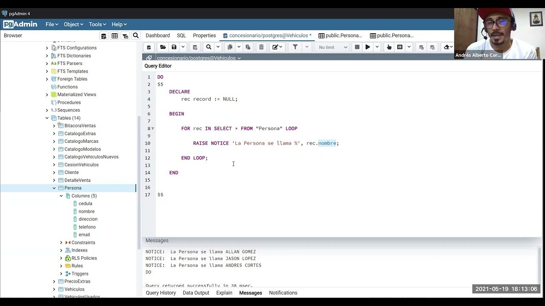Screen dimensions: 545x306
Task: Select the Cliente table in tree
Action: point(72,173)
